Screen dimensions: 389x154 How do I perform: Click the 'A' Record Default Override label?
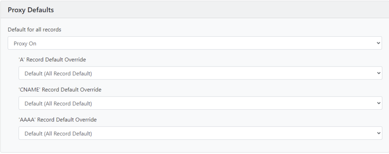[52, 59]
